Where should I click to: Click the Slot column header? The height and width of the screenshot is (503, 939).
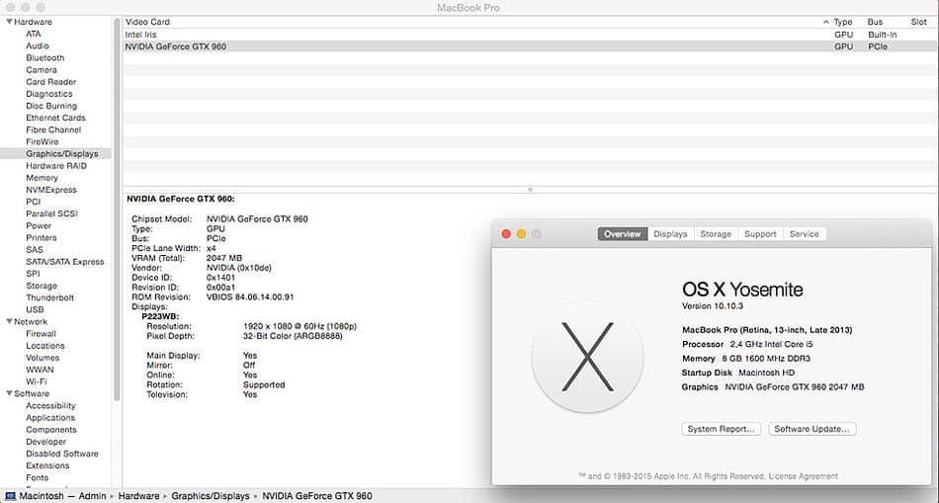click(x=918, y=22)
